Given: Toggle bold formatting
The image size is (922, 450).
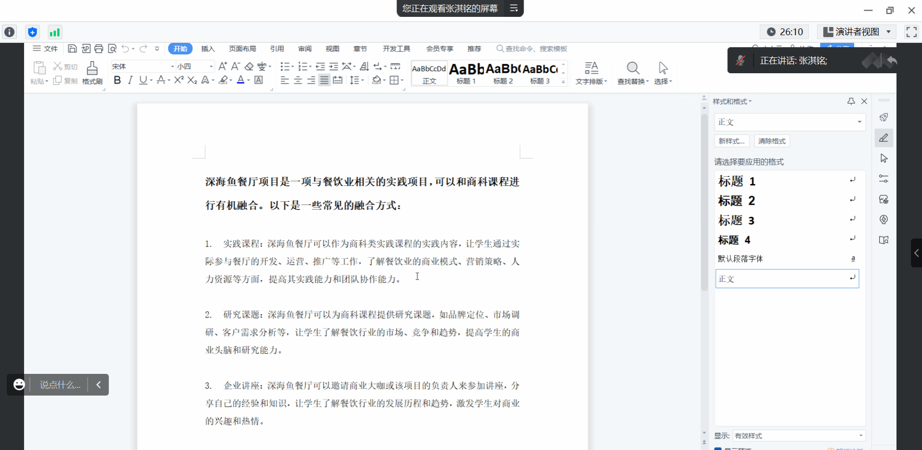Looking at the screenshot, I should (x=117, y=80).
